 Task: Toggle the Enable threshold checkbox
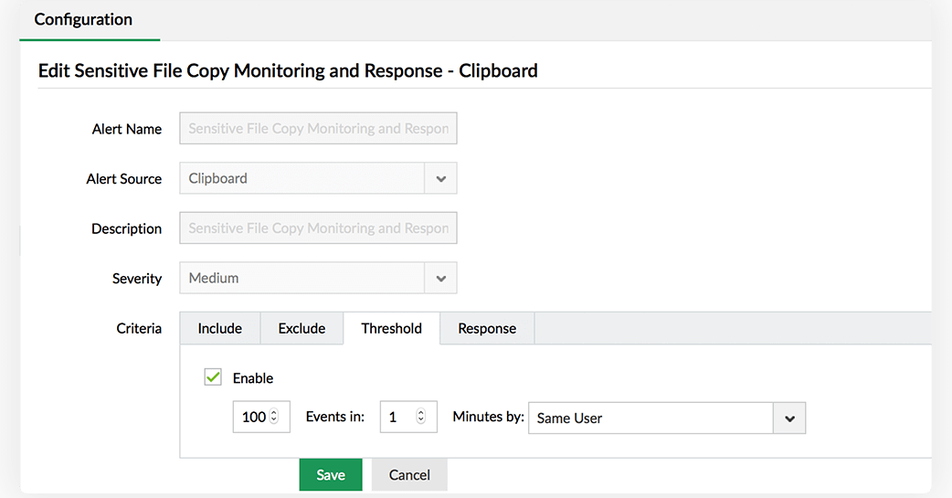(x=213, y=377)
